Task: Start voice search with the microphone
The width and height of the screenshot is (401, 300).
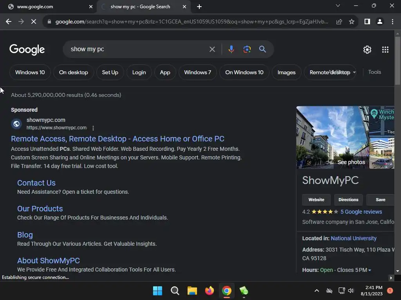Action: [x=231, y=49]
